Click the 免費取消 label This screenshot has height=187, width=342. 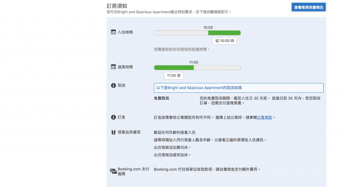[x=161, y=98]
